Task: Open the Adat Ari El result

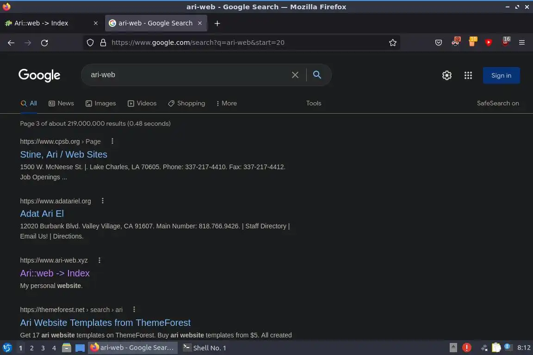Action: (x=42, y=214)
